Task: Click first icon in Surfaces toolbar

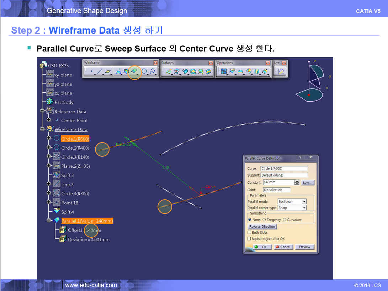Action: pyautogui.click(x=169, y=72)
